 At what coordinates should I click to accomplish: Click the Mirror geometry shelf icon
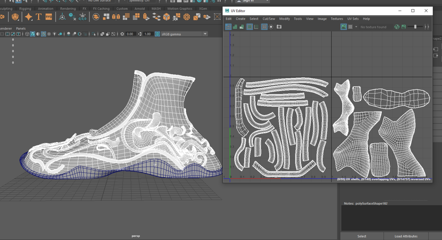point(116,17)
